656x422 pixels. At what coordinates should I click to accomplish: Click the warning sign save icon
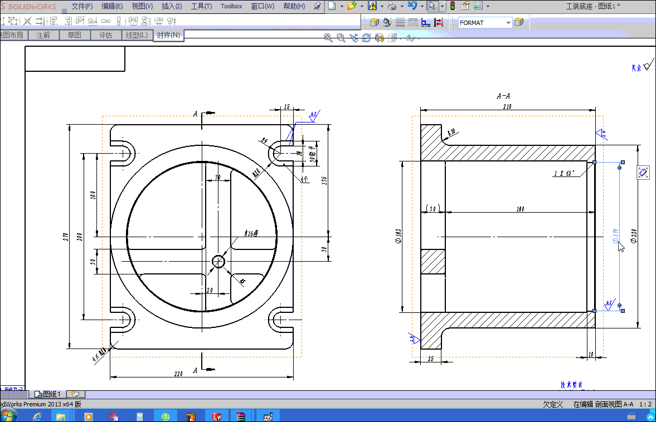[372, 6]
